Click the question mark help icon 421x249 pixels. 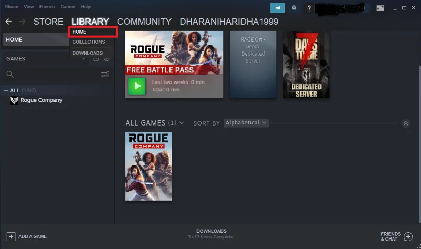309,8
